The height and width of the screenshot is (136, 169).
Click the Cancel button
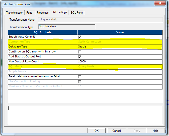pos(117,131)
